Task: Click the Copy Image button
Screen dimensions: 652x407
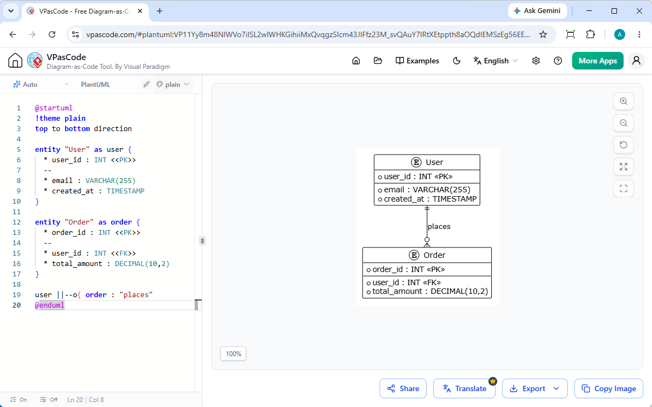Action: point(609,388)
